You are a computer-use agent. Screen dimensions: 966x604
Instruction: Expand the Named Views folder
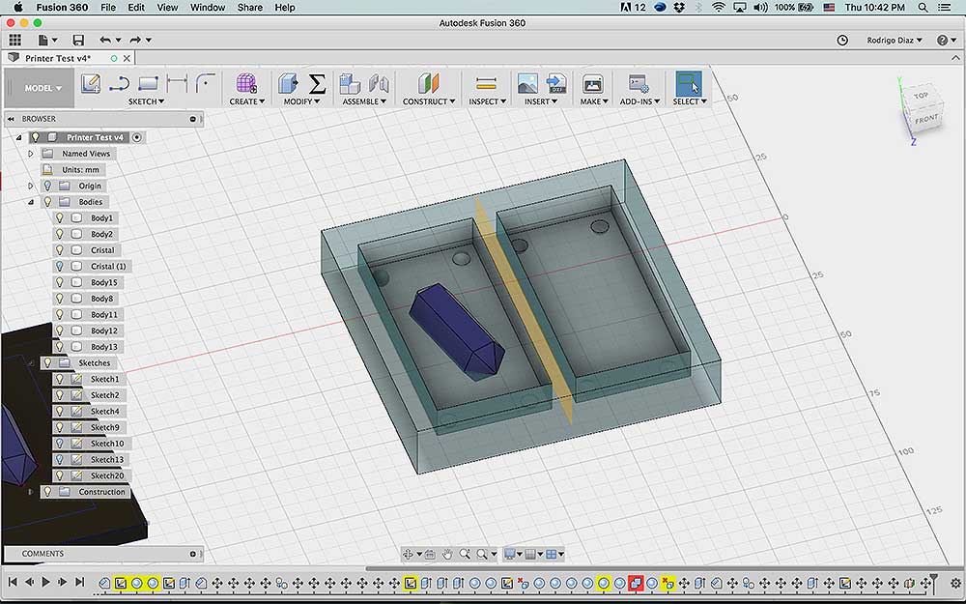[30, 154]
